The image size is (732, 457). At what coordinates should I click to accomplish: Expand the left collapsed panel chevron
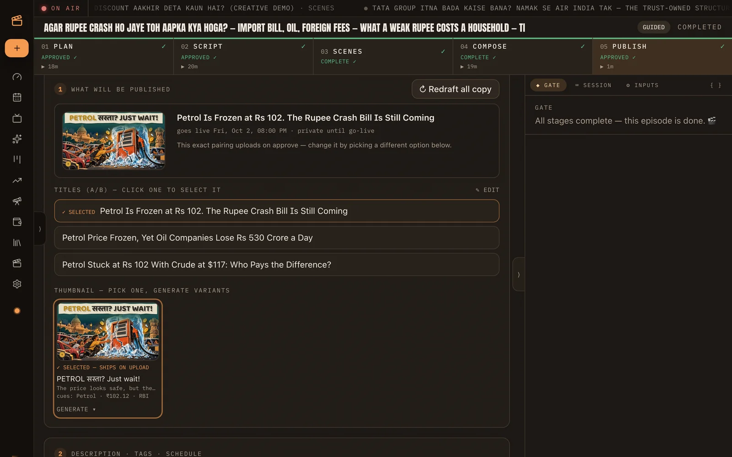pyautogui.click(x=40, y=228)
